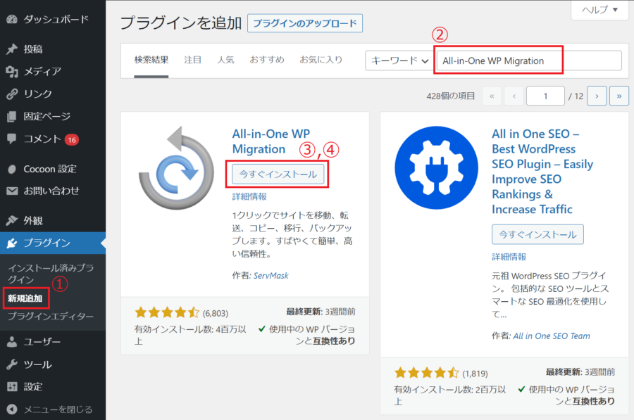Switch to the 注目 tab
The width and height of the screenshot is (634, 420).
tap(192, 61)
